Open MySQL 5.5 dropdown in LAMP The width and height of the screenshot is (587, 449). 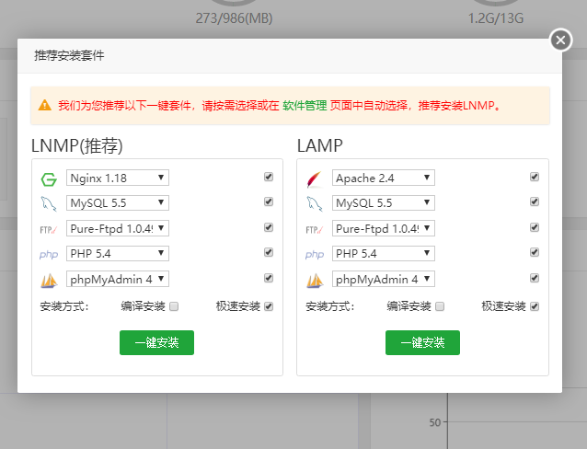[384, 202]
